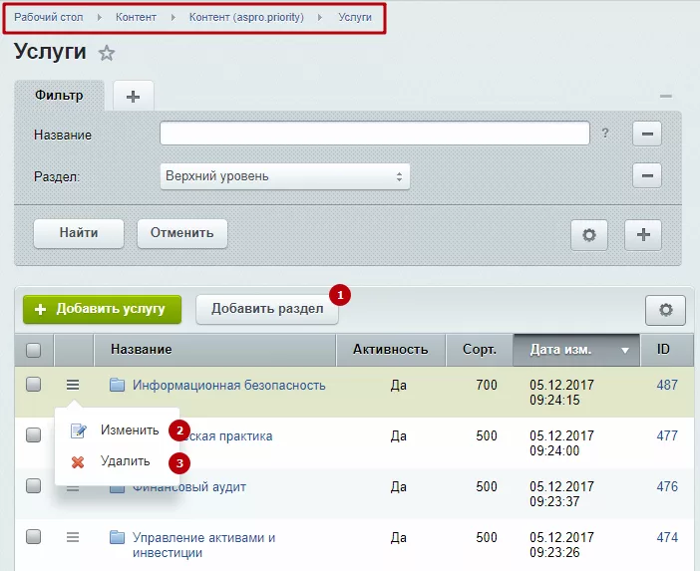700x571 pixels.
Task: Expand breadcrumb arrow after Контент (aspro.priority)
Action: (x=320, y=17)
